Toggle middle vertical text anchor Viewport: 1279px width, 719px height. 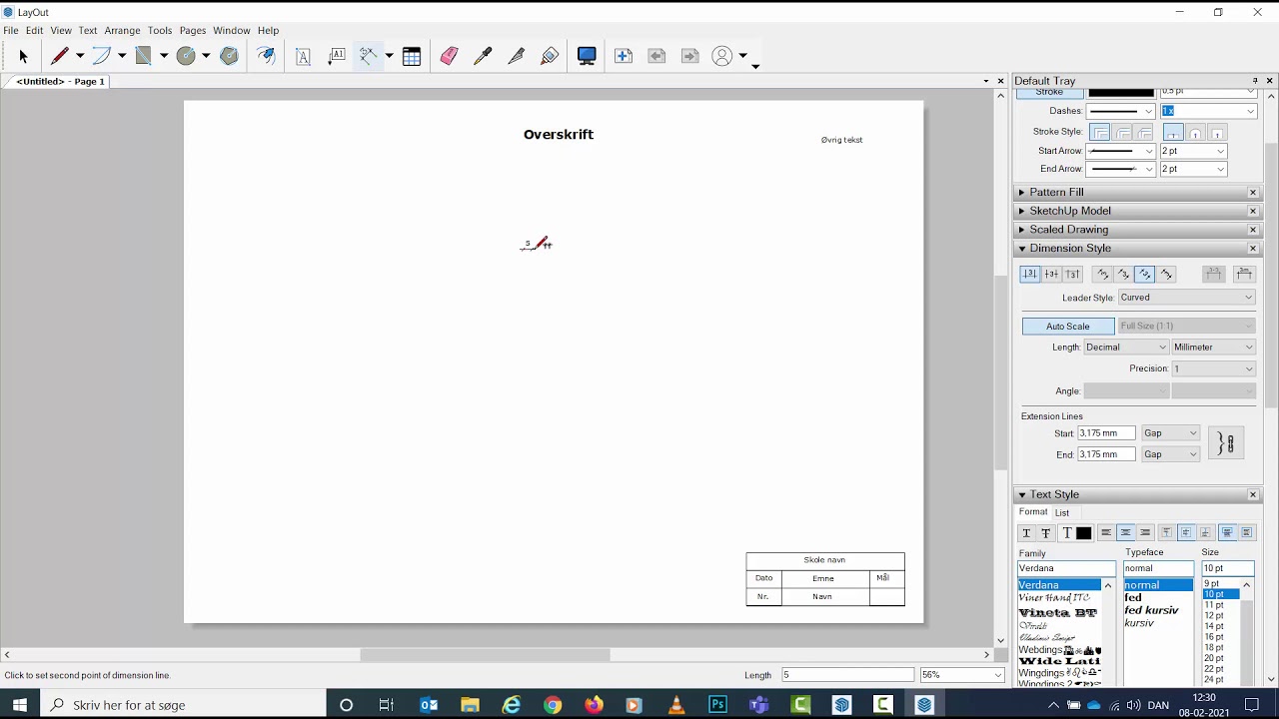[x=1186, y=533]
